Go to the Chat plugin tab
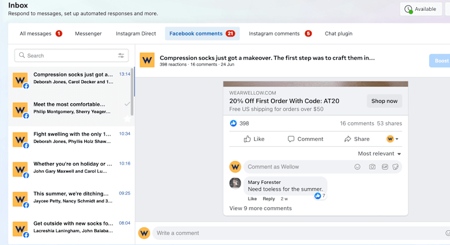This screenshot has height=245, width=450. click(339, 34)
